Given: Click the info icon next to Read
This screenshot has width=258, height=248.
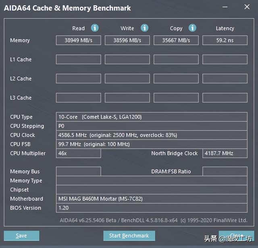Looking at the screenshot, I should (95, 28).
